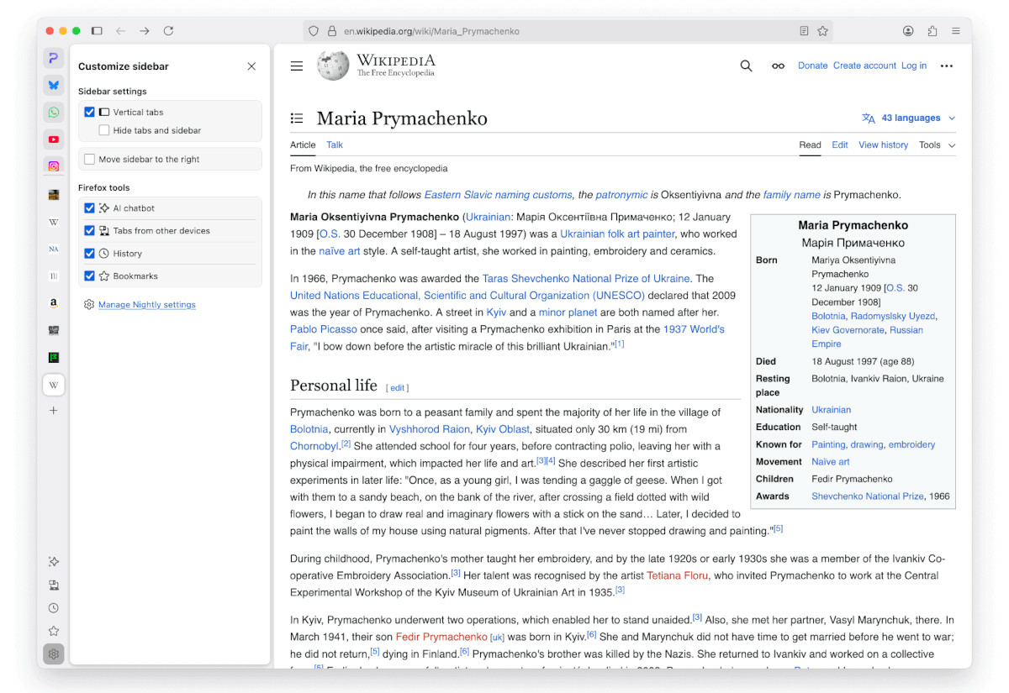Switch to the Talk tab

pyautogui.click(x=335, y=145)
